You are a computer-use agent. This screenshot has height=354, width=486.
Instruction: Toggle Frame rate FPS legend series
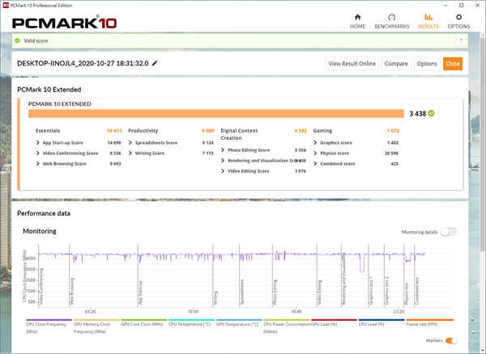click(x=429, y=323)
